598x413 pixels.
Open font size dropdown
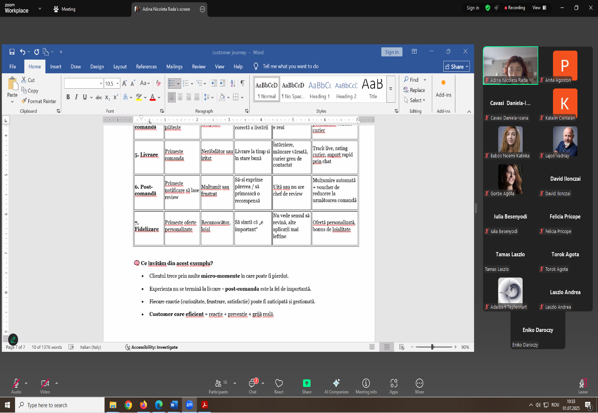pos(117,84)
